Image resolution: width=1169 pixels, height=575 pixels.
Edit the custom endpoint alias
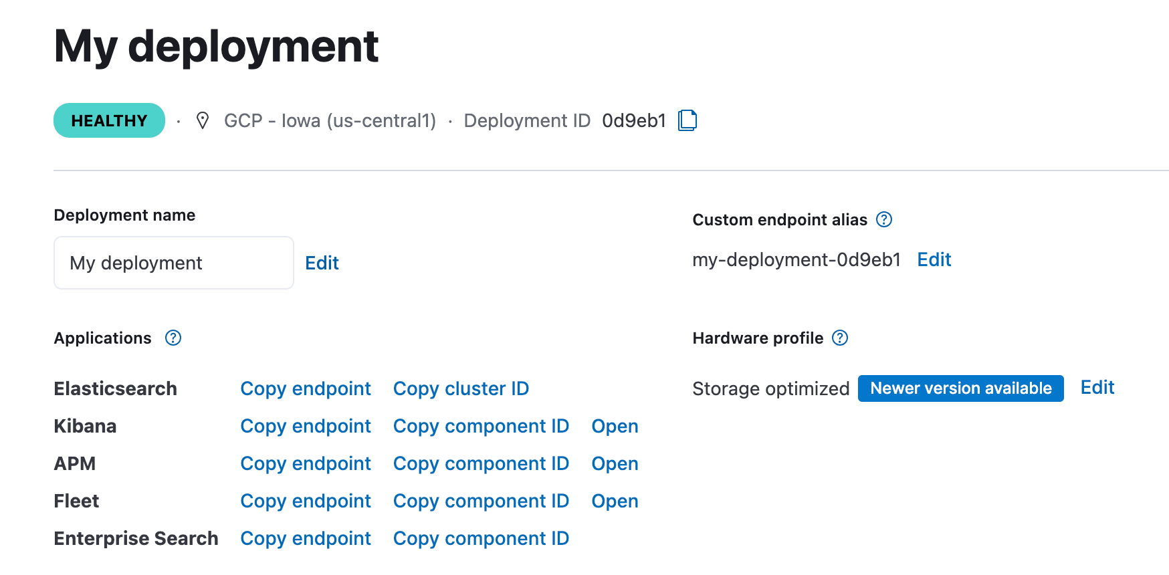[934, 259]
